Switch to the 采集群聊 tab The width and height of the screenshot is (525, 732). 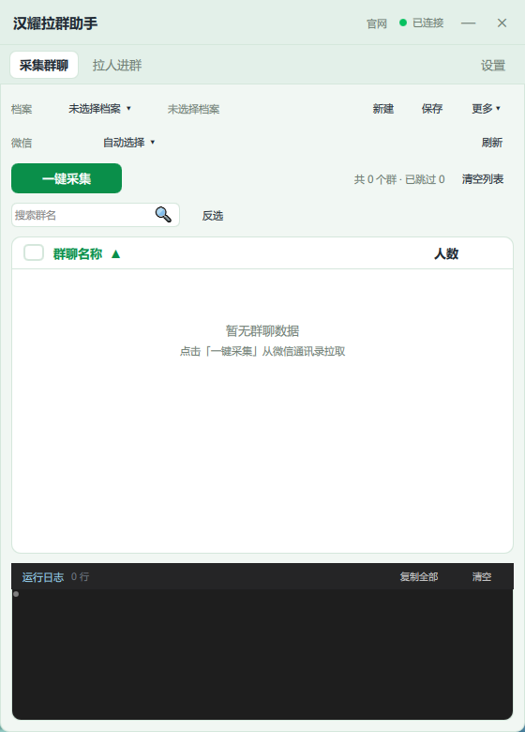click(x=44, y=65)
